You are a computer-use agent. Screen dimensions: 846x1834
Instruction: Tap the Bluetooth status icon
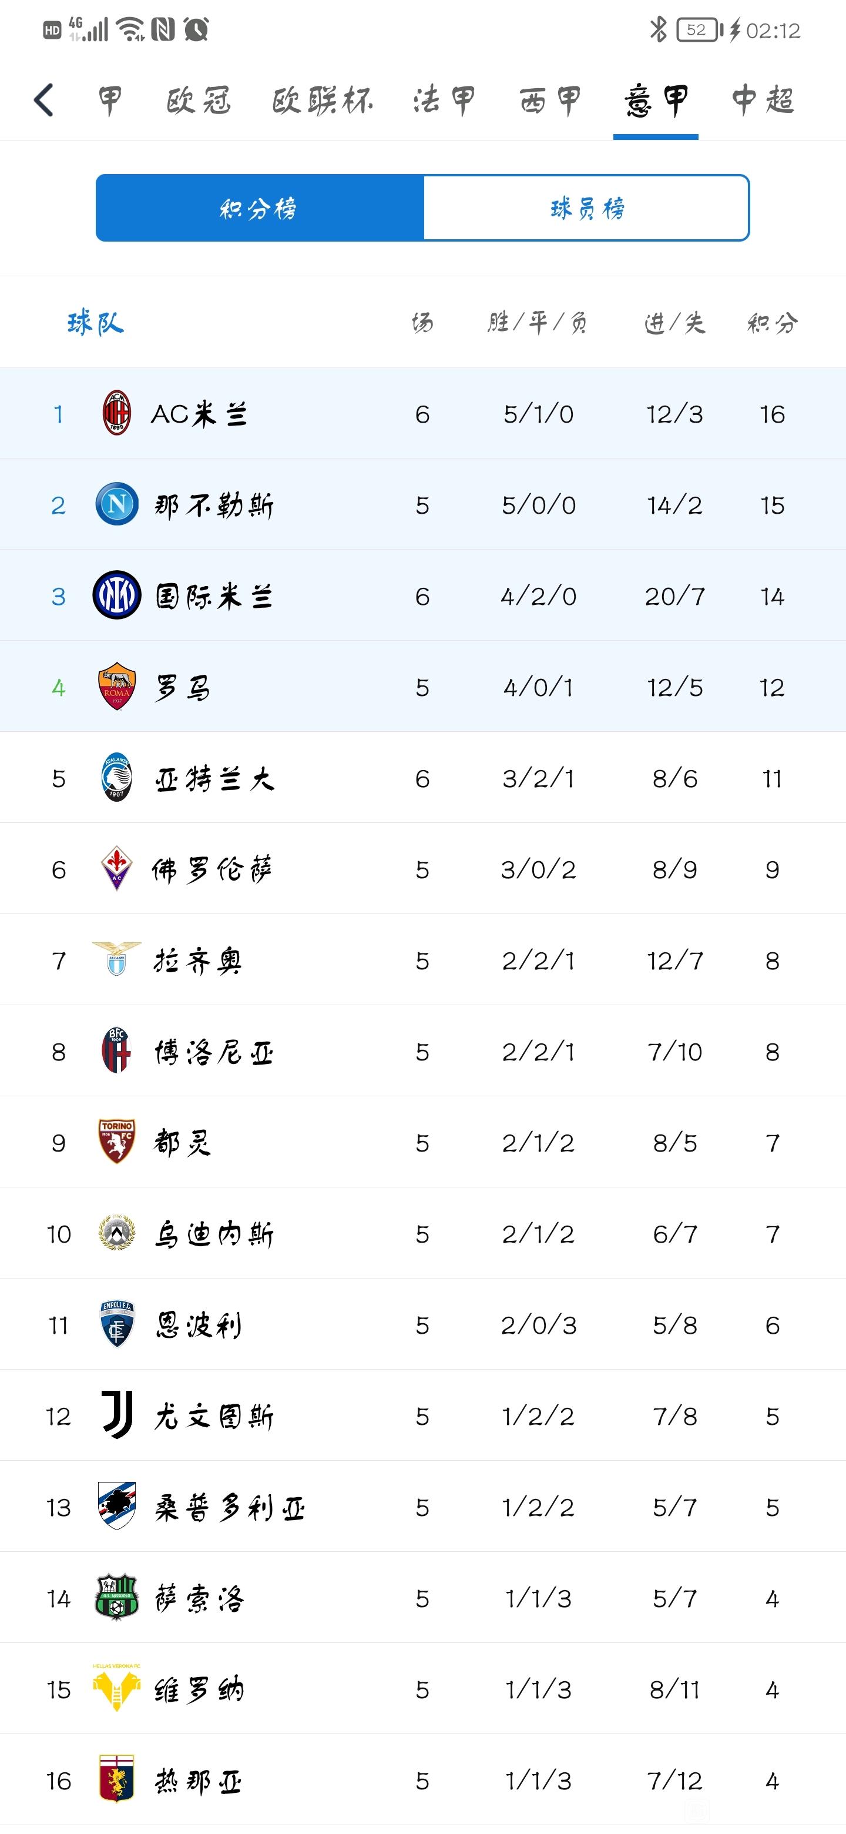658,30
